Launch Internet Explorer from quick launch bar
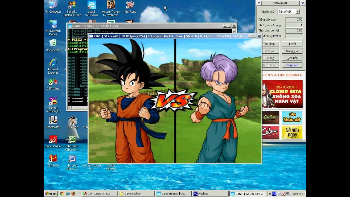Image resolution: width=350 pixels, height=197 pixels. pyautogui.click(x=68, y=193)
